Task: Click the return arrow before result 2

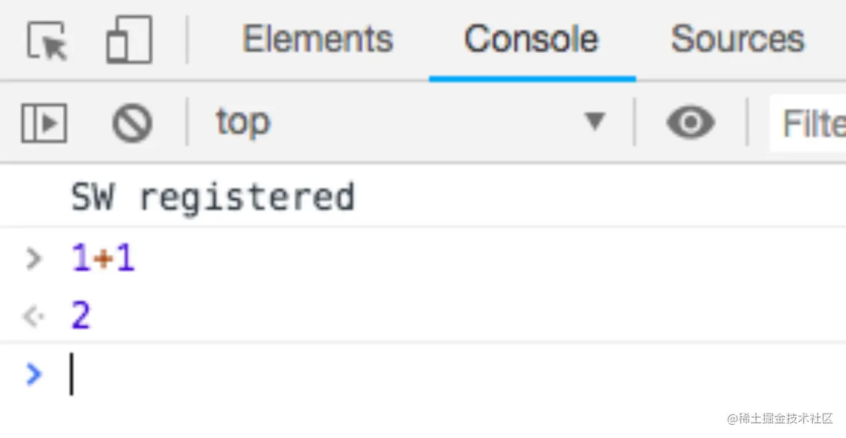Action: click(x=33, y=317)
